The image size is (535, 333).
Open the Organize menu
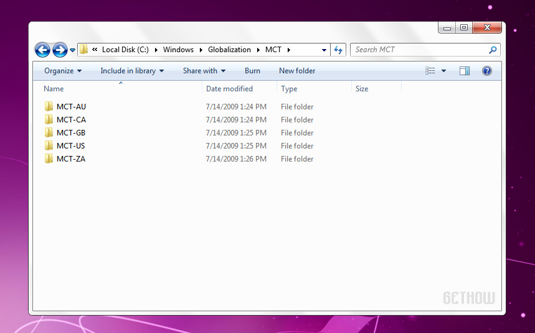(x=63, y=71)
